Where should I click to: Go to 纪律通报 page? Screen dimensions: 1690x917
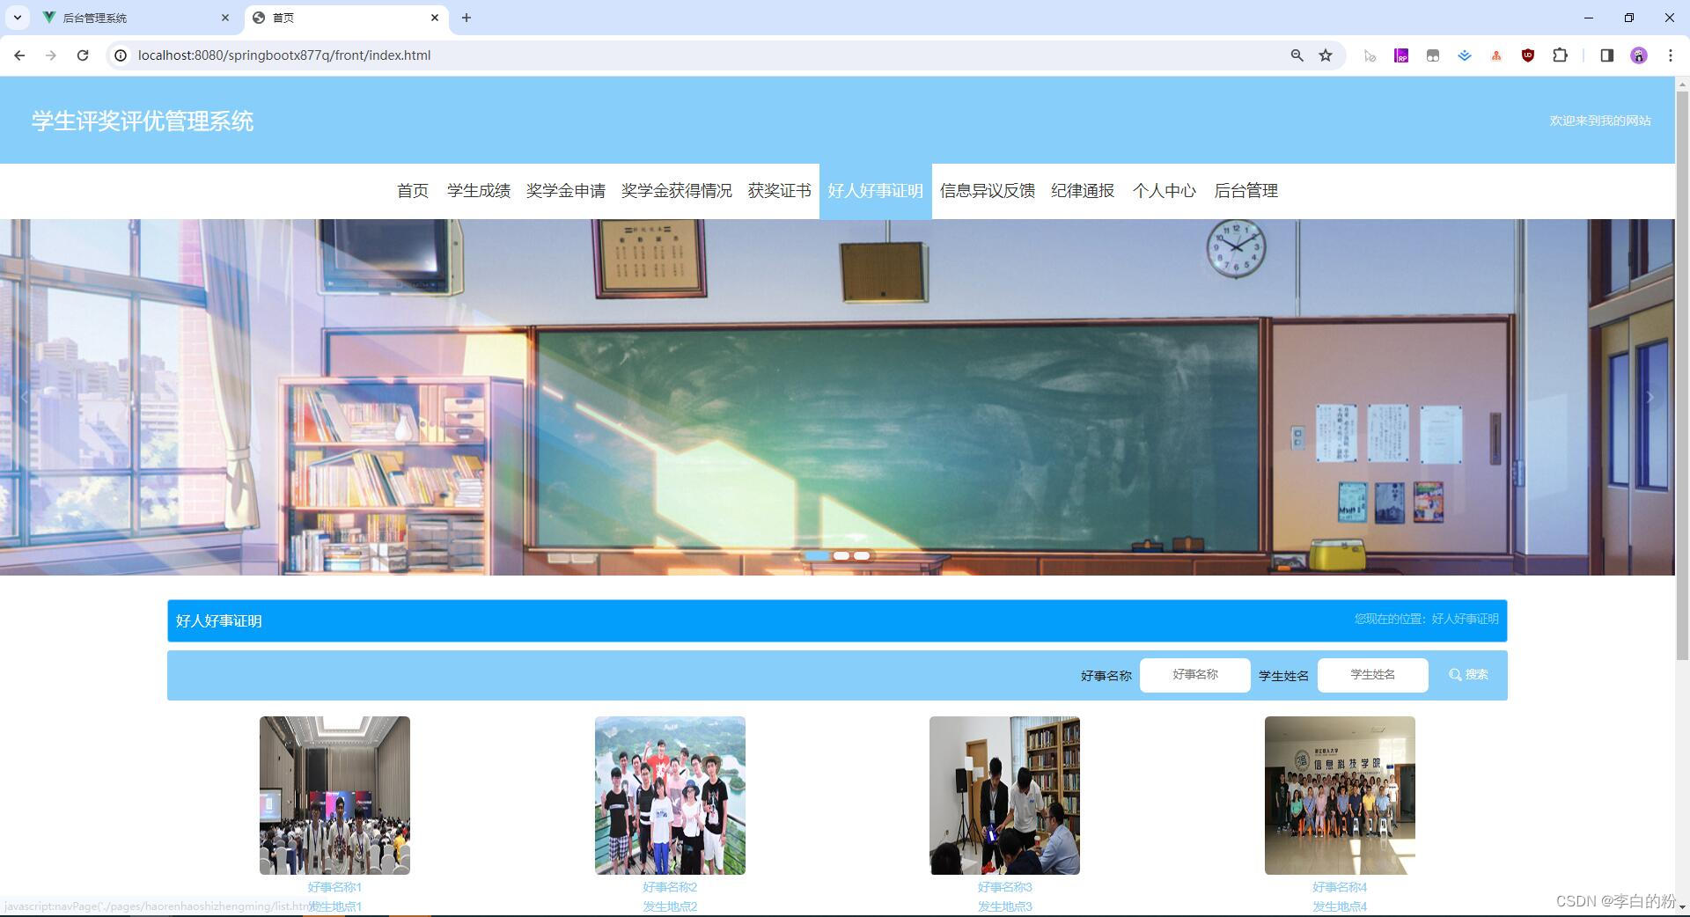point(1083,191)
